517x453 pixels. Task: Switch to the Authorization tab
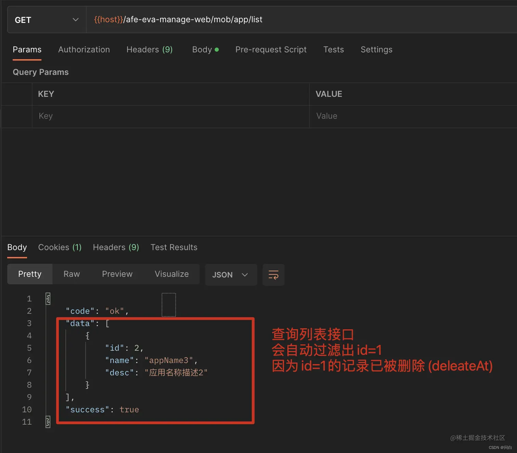[x=84, y=50]
